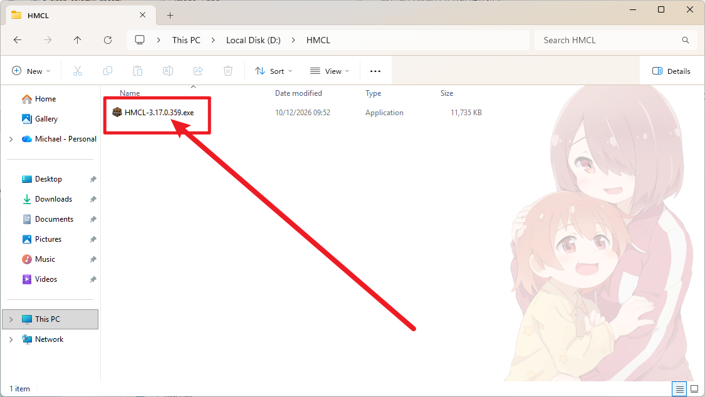
Task: Open Videos quick access folder
Action: [46, 279]
